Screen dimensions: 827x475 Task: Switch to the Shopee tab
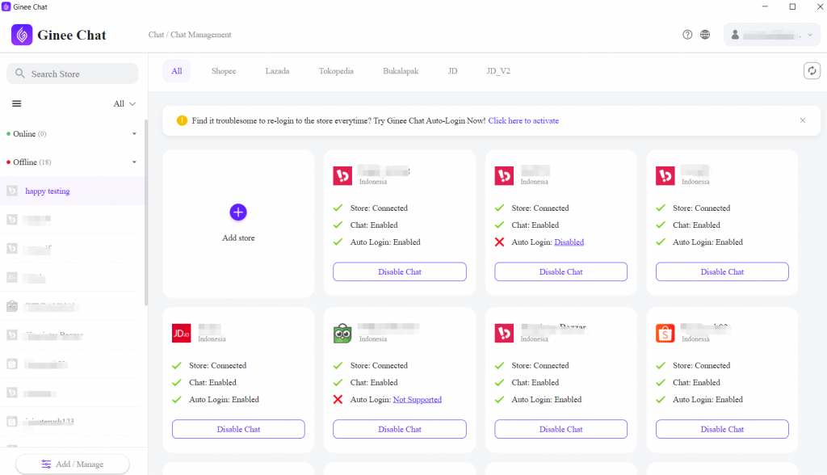click(224, 71)
